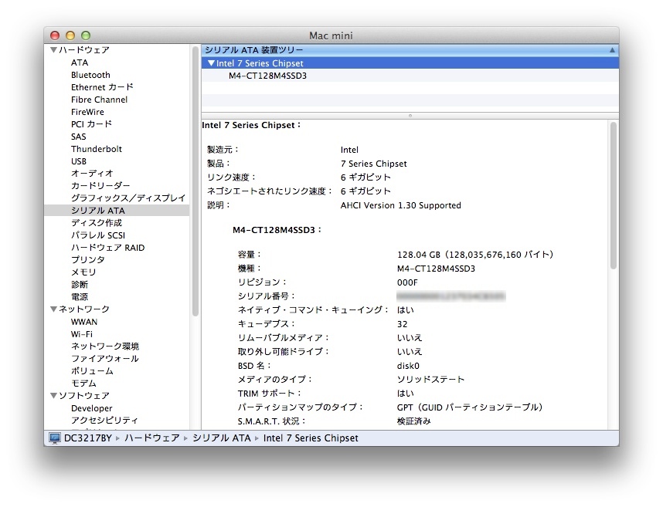Viewport: 663px width, 507px height.
Task: Click DC3217BY in the path bar
Action: [88, 438]
